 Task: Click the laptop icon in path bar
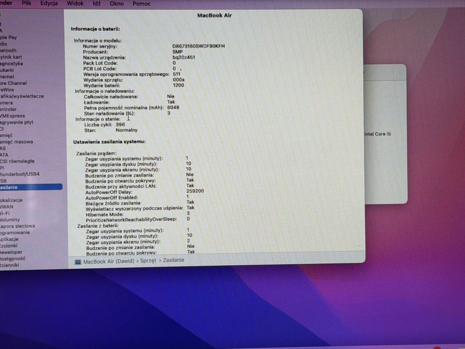pyautogui.click(x=78, y=262)
